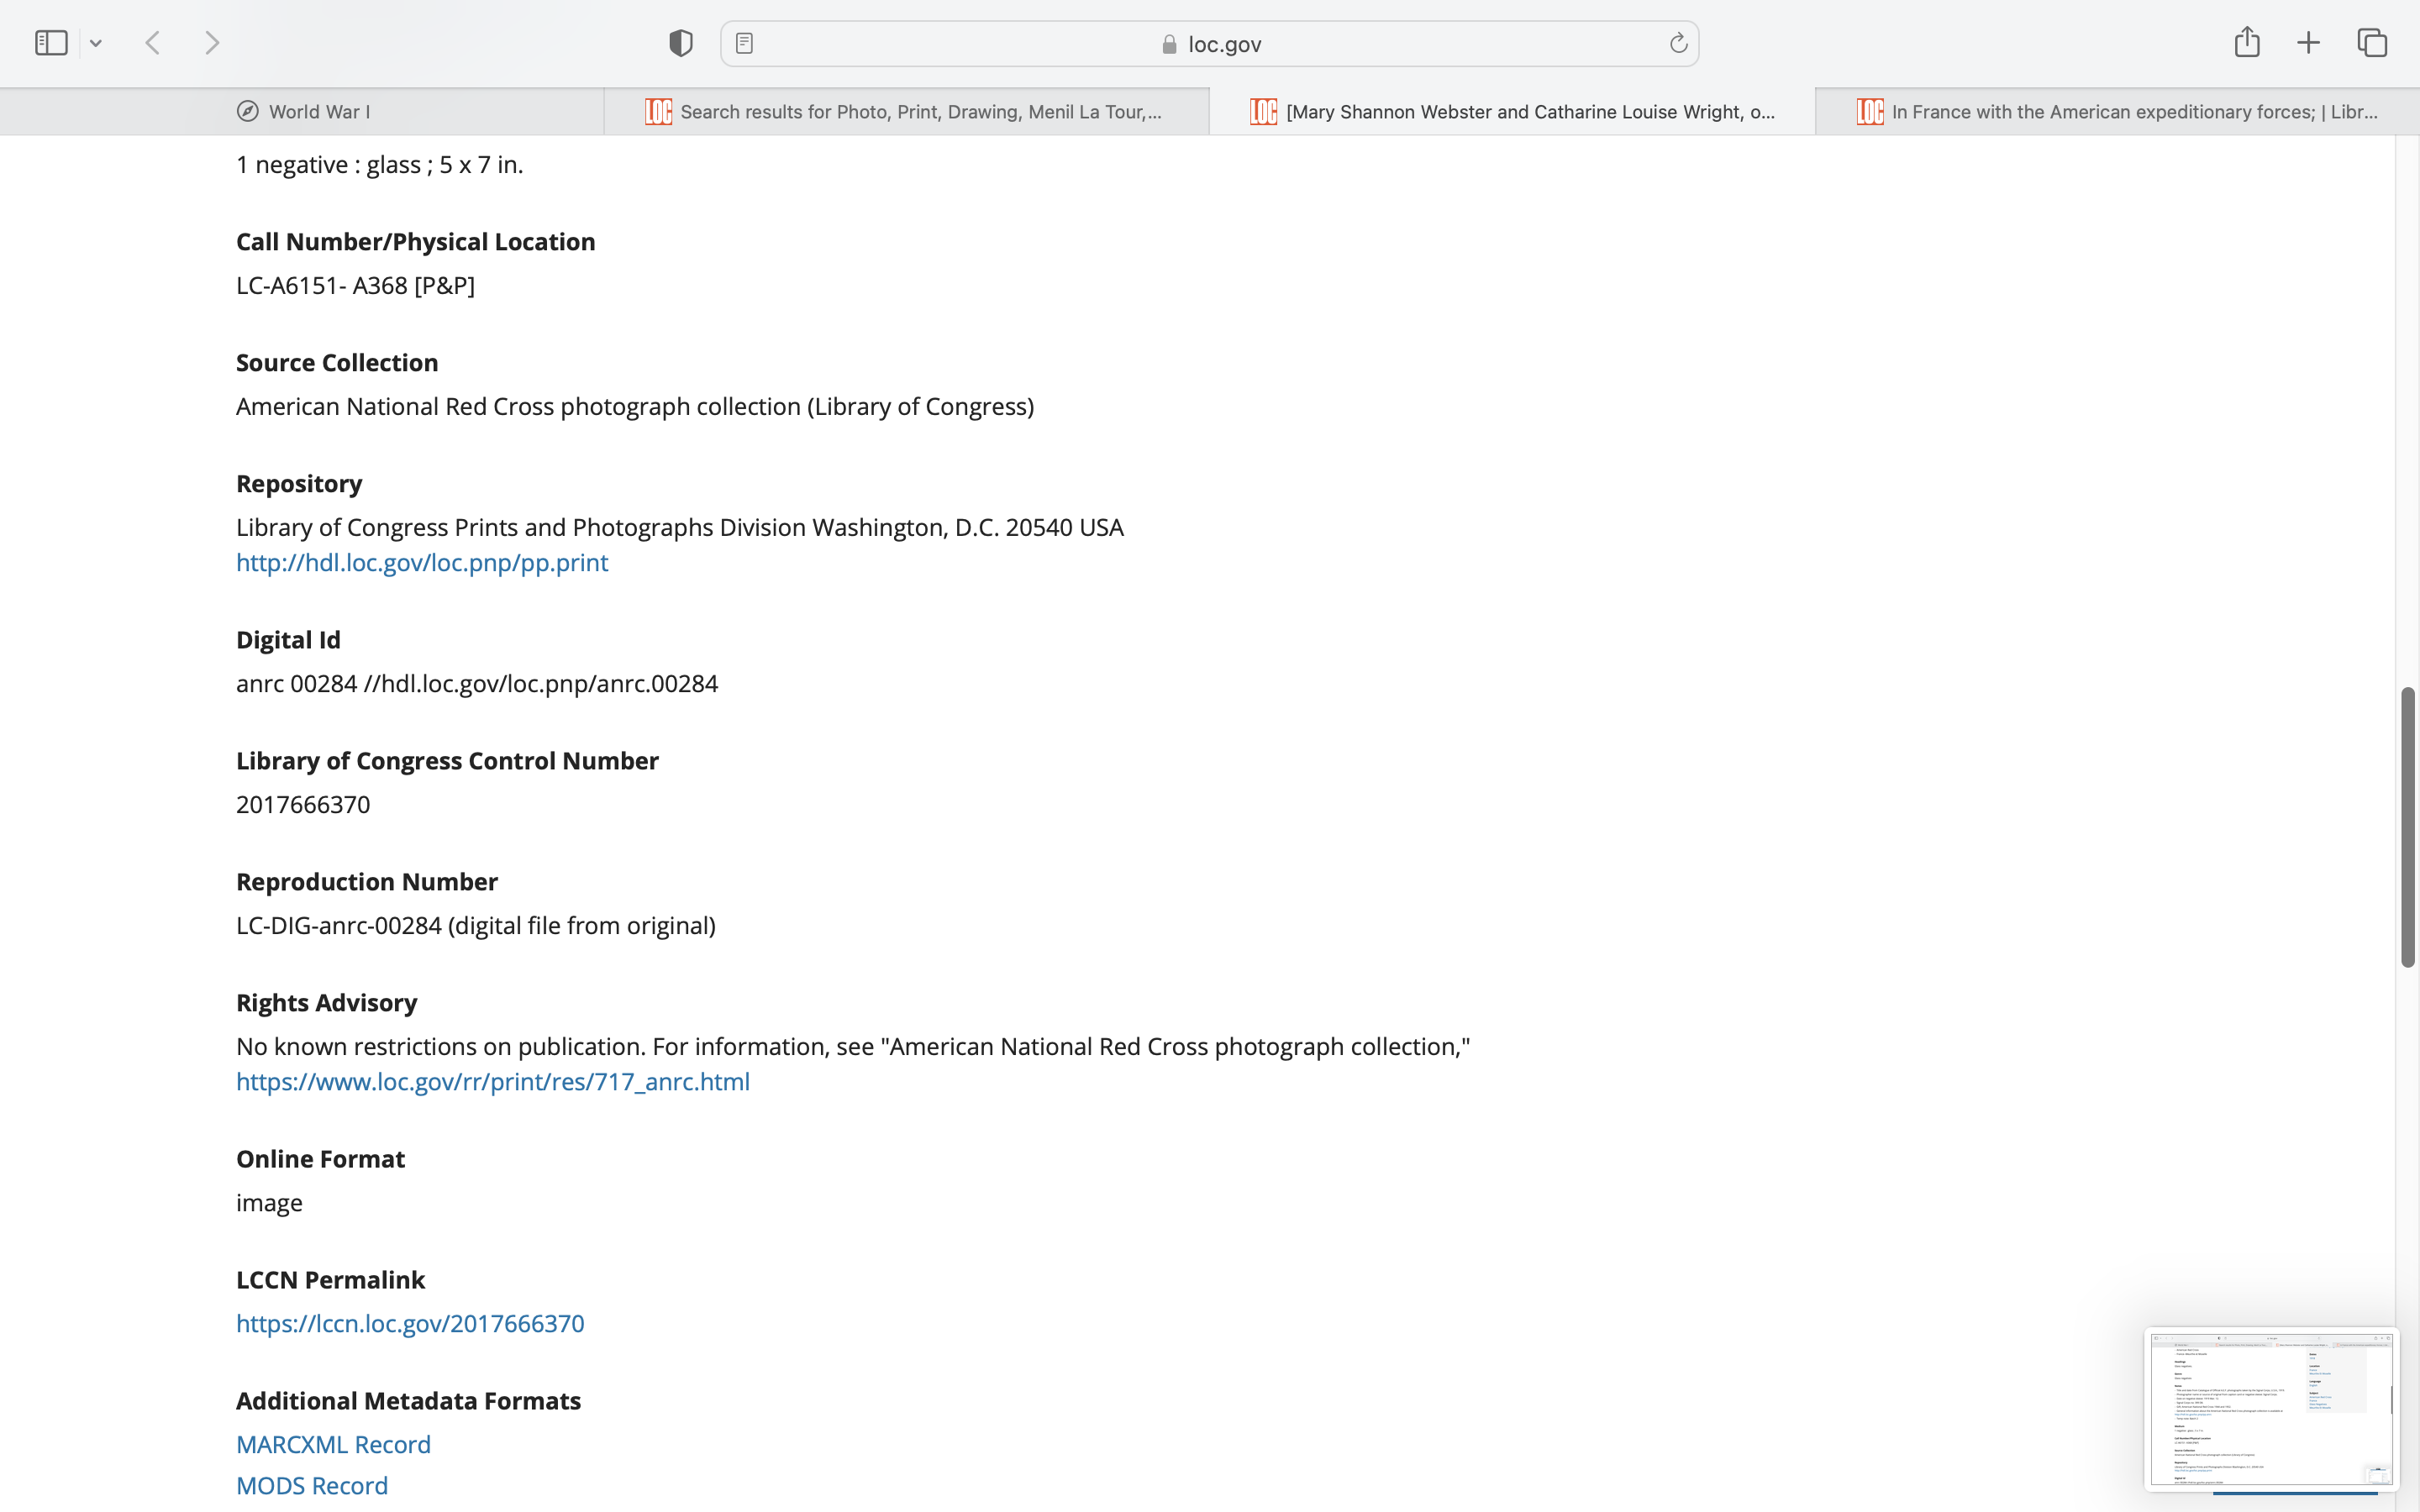The width and height of the screenshot is (2420, 1512).
Task: Open the privacy report shield icon
Action: (x=680, y=43)
